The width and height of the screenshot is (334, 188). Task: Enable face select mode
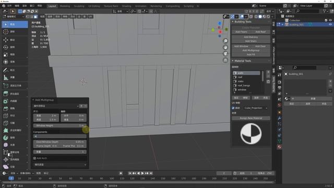35,16
